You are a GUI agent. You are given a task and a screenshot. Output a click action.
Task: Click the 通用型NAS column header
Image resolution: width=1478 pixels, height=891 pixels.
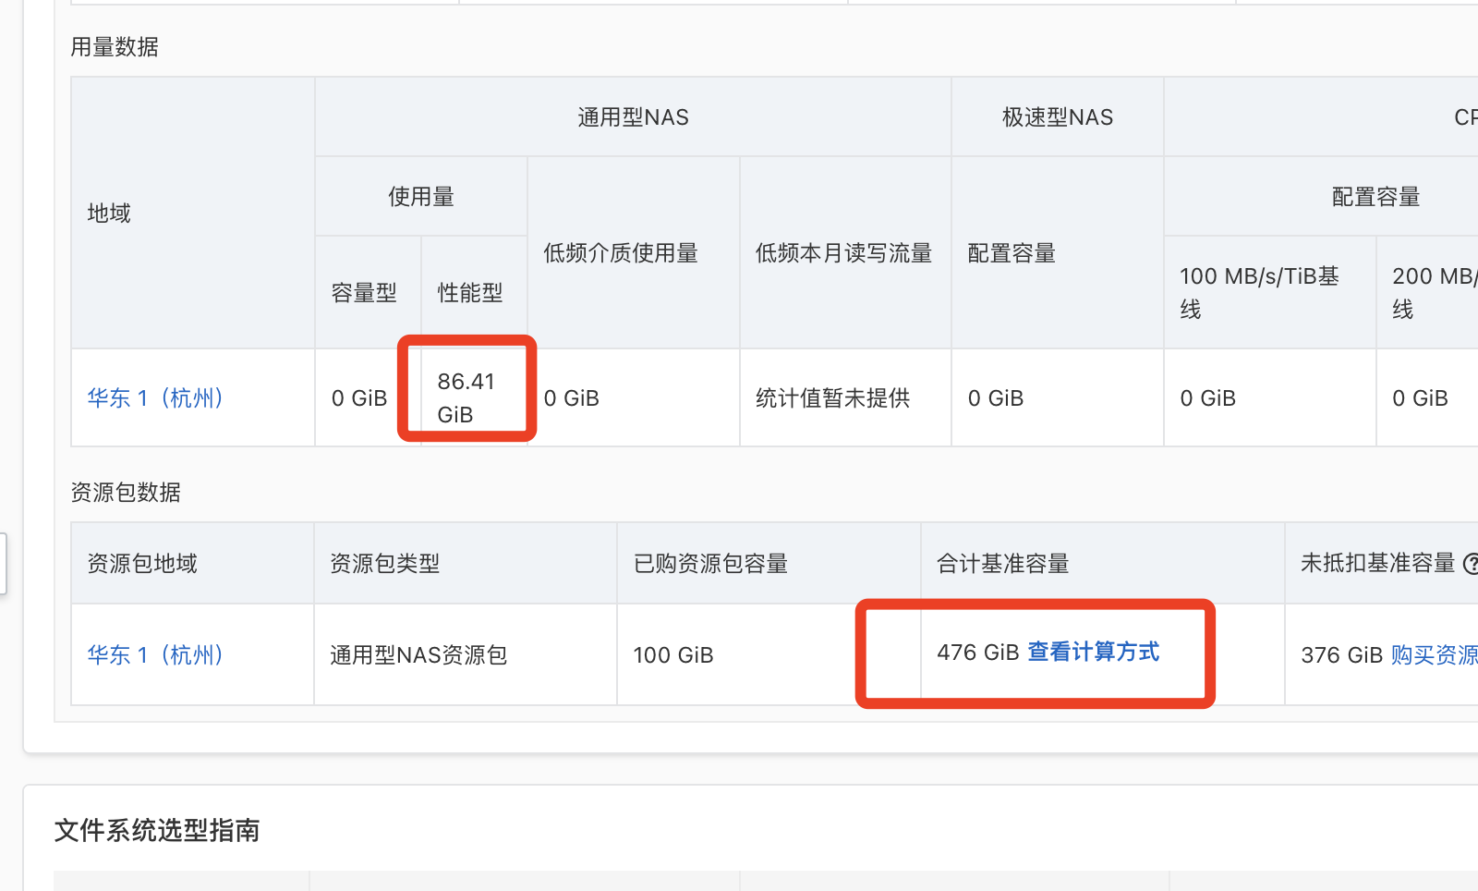633,117
